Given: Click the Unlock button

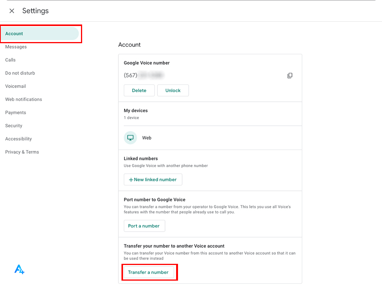Looking at the screenshot, I should coord(173,91).
